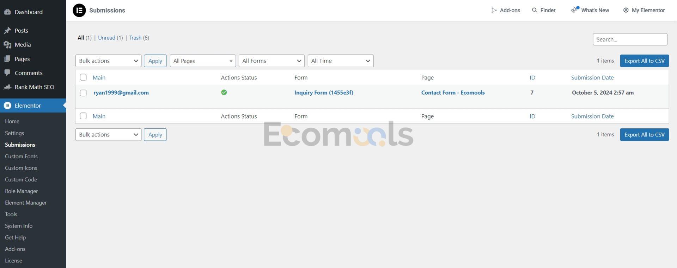
Task: Click the What's New megaphone icon
Action: (x=575, y=10)
